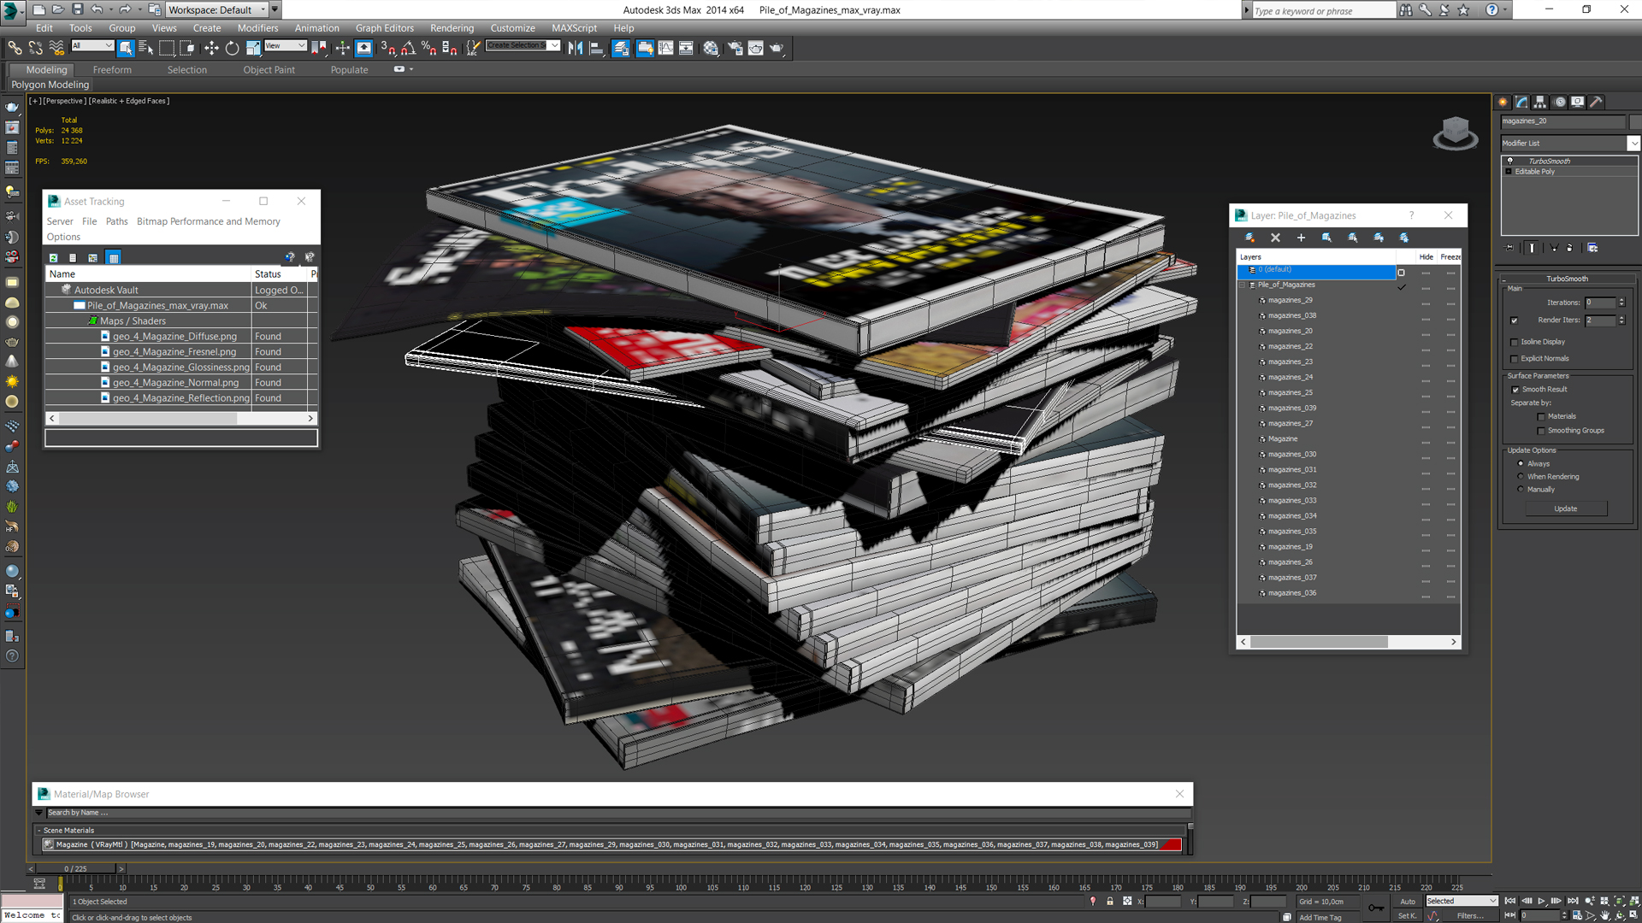Open Curve Editor from toolbar
The width and height of the screenshot is (1642, 923).
[665, 48]
